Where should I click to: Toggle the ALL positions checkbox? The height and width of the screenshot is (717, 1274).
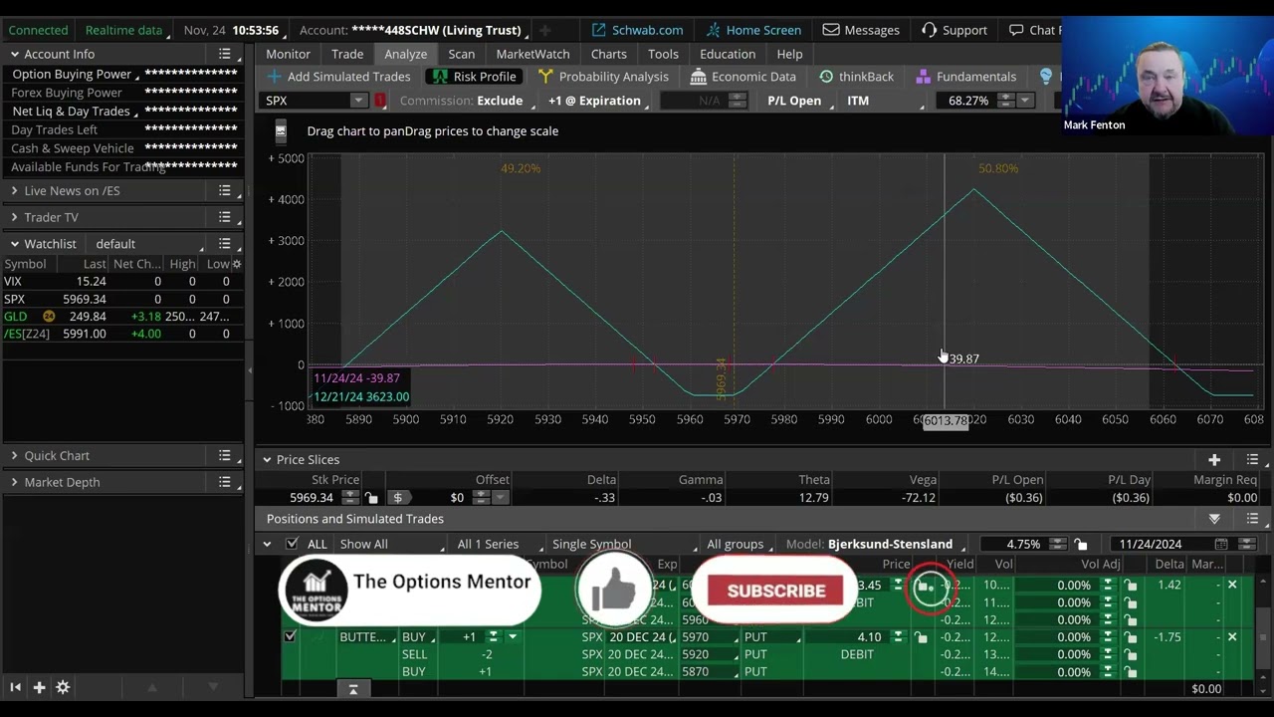(292, 544)
